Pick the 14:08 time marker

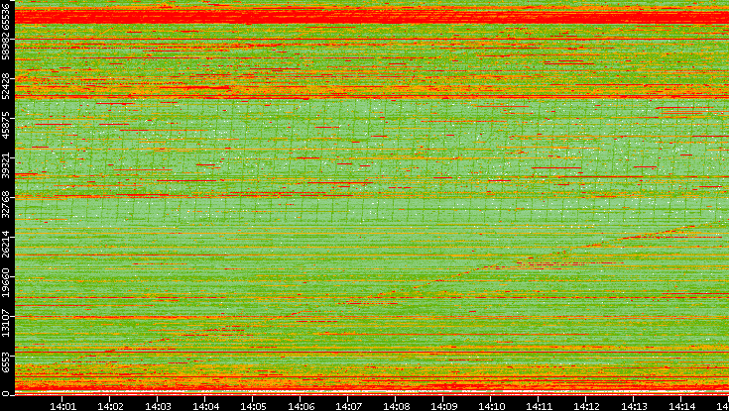click(396, 405)
